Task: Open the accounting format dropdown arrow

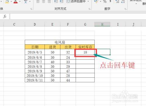Action: (100, 1)
